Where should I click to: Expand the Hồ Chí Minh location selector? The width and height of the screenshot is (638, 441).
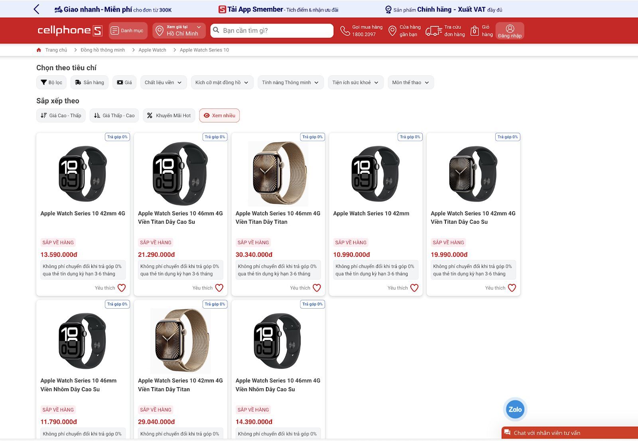tap(179, 31)
